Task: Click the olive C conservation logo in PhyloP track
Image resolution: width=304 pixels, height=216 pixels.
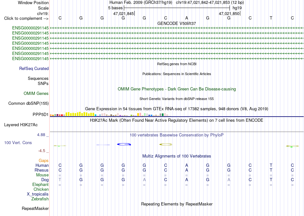Action: pyautogui.click(x=166, y=144)
